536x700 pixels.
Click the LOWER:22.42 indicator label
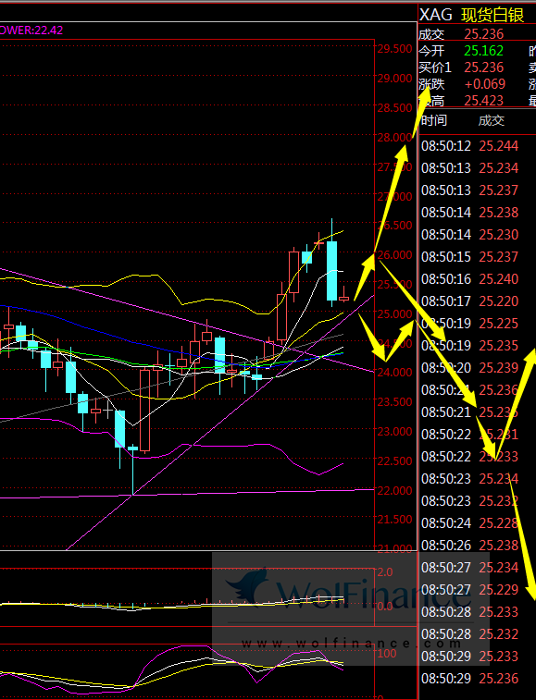pos(31,31)
